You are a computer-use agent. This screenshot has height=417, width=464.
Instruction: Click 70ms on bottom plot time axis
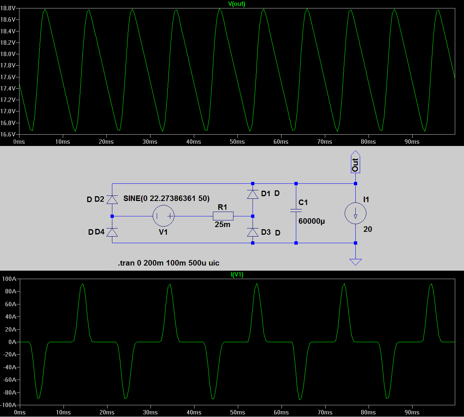point(325,412)
